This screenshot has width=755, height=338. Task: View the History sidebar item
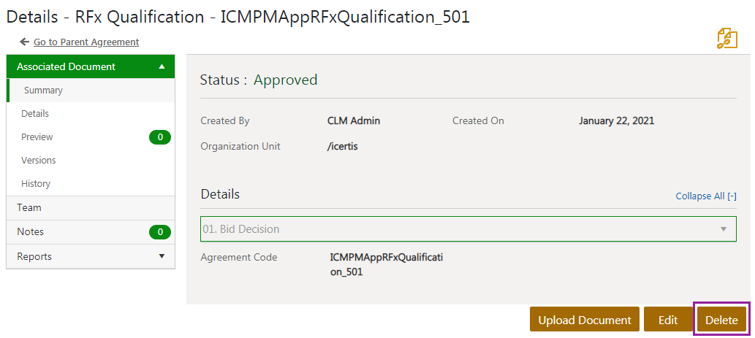point(36,184)
